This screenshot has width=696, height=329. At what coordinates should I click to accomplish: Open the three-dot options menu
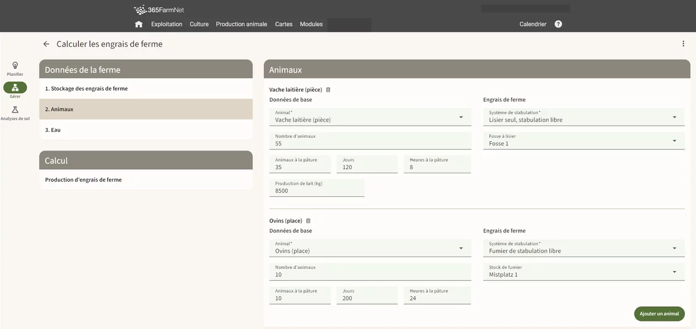(683, 44)
